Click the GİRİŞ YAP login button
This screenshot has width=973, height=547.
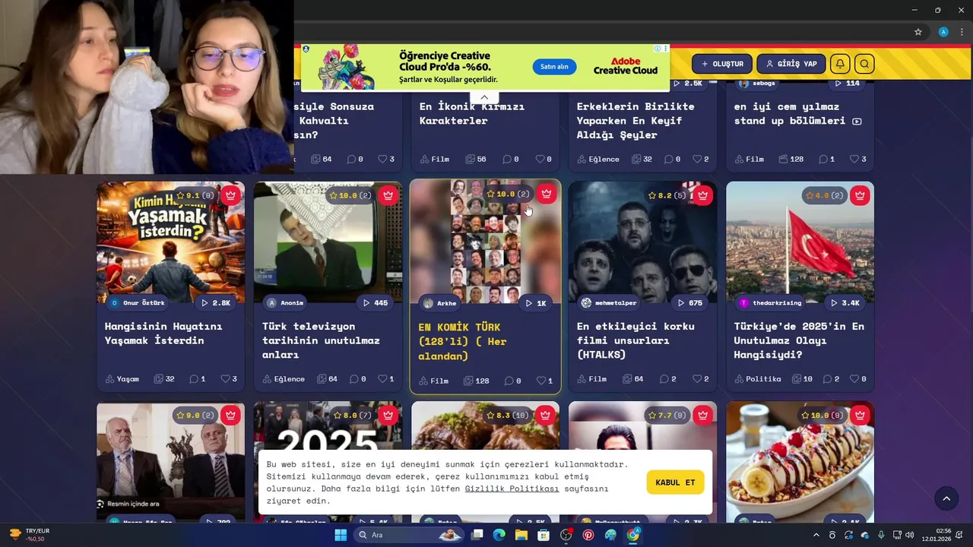point(791,64)
